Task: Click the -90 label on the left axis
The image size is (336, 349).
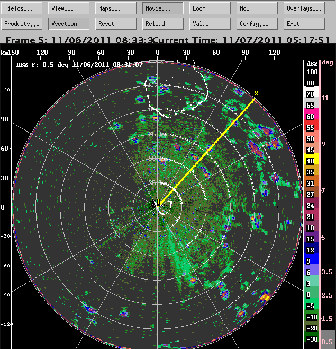Action: coord(5,295)
